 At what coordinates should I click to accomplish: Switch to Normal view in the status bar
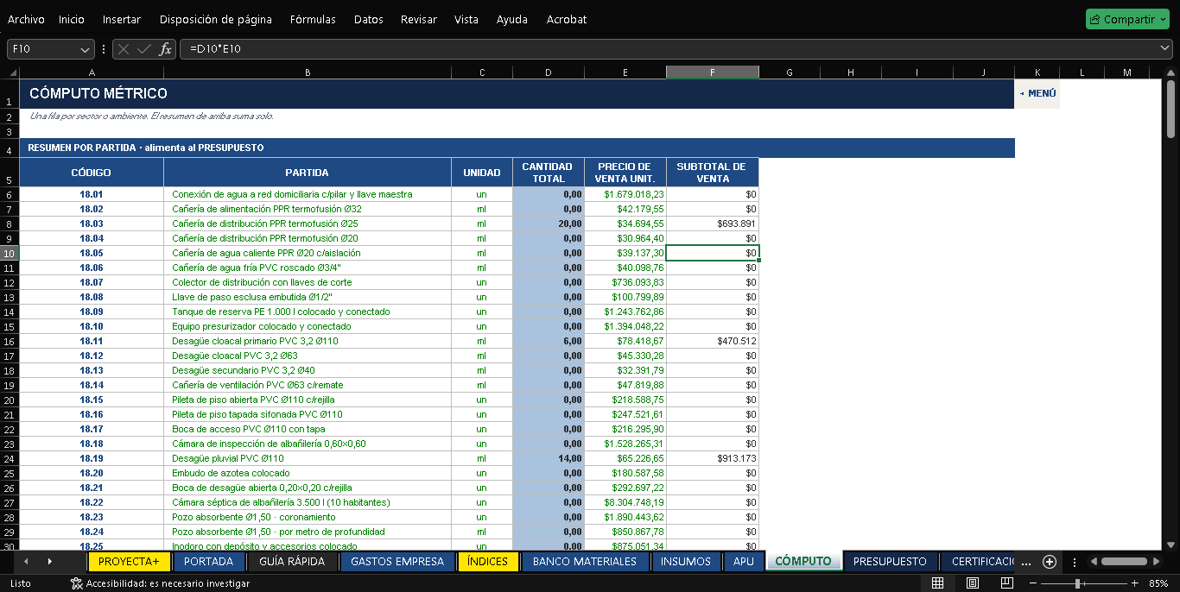[937, 583]
